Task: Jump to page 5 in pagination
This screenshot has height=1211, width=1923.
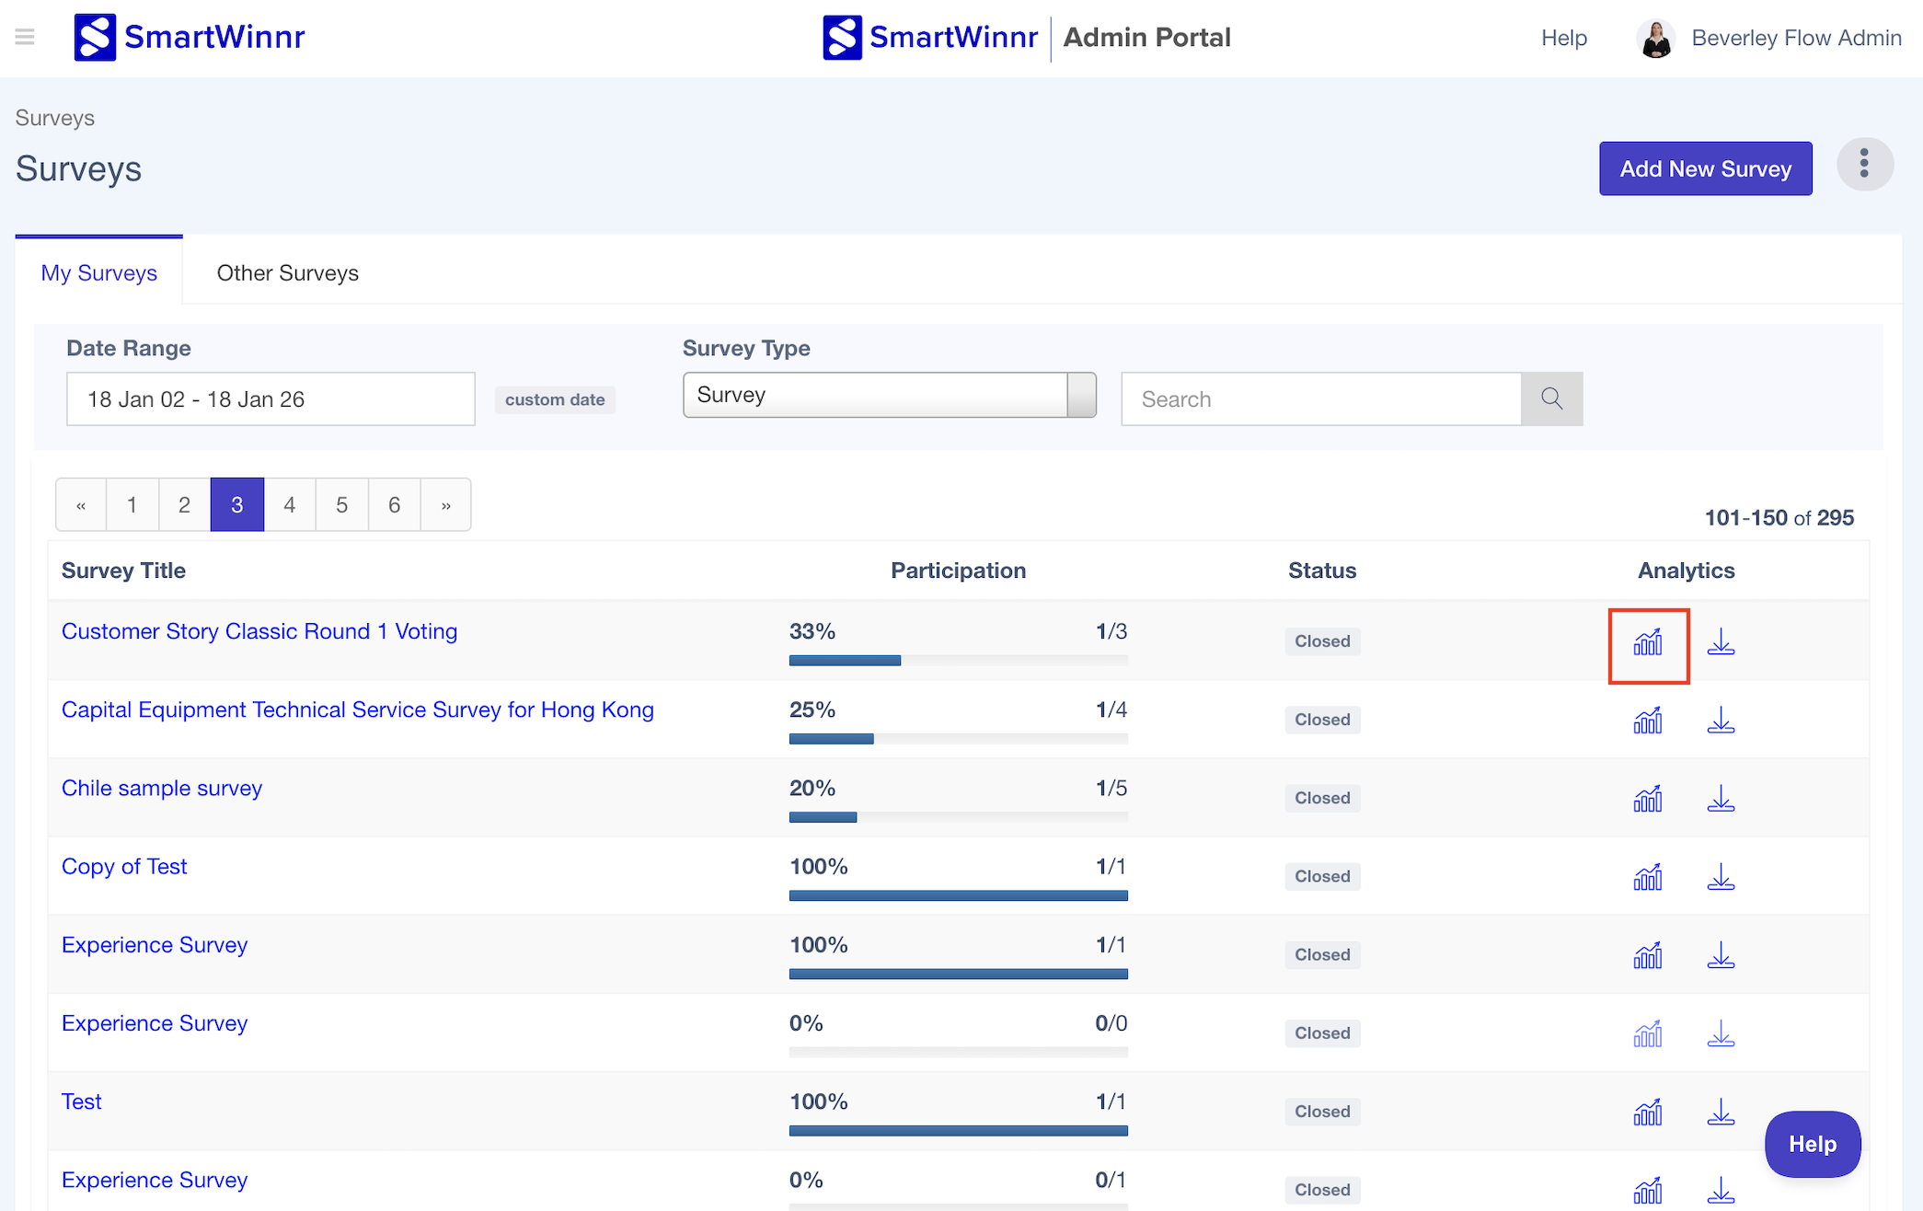Action: click(x=341, y=504)
